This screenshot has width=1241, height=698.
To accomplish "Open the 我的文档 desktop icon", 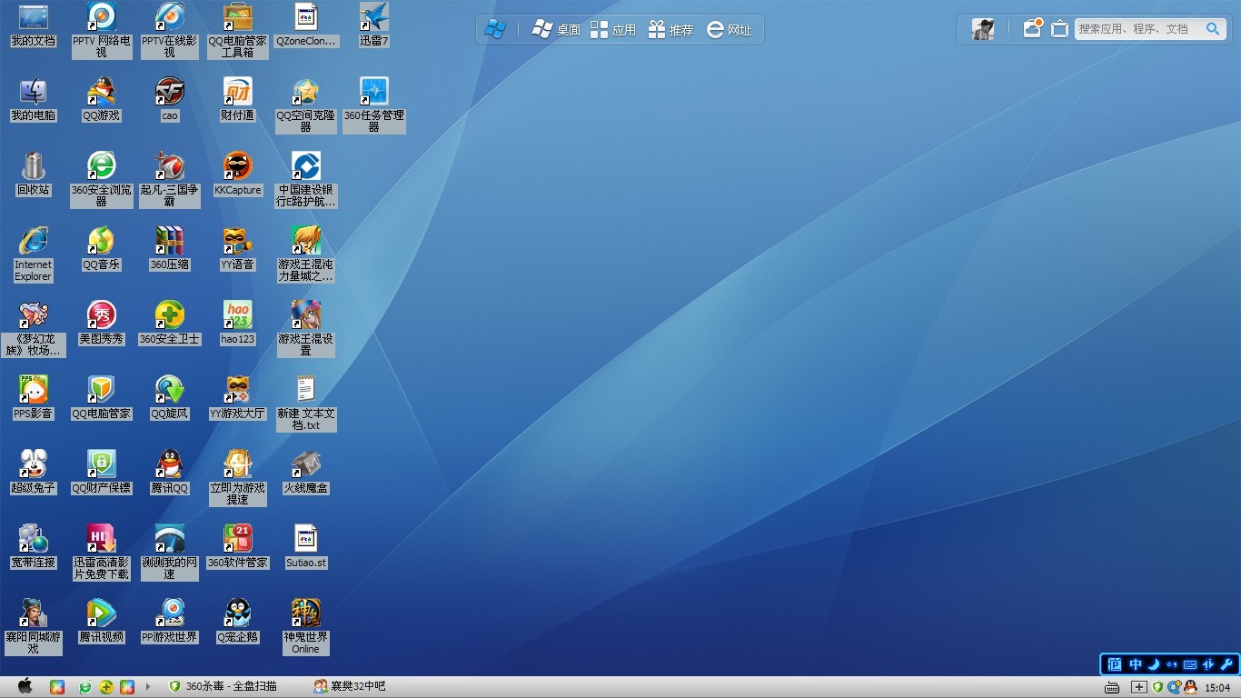I will (33, 25).
